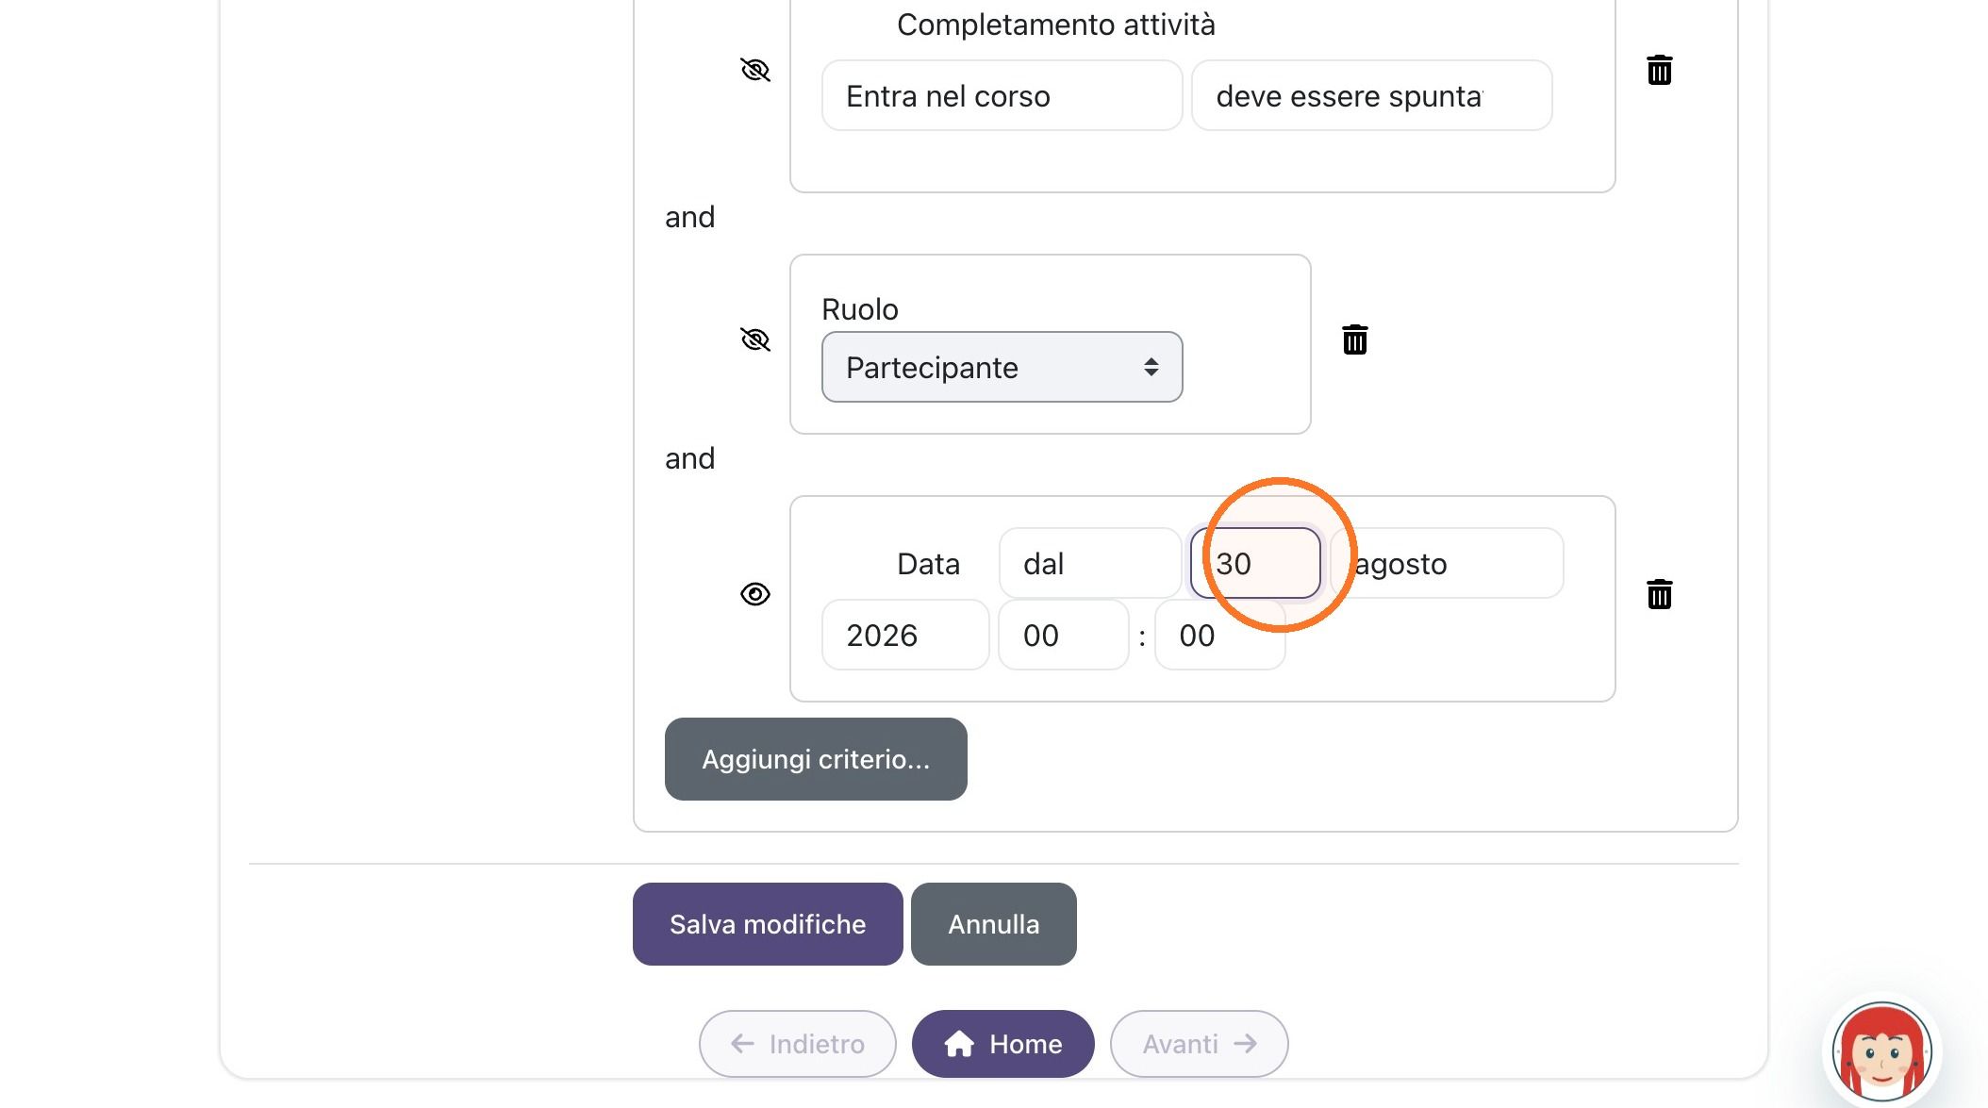Click the Annulla button
This screenshot has width=1988, height=1108.
994,924
